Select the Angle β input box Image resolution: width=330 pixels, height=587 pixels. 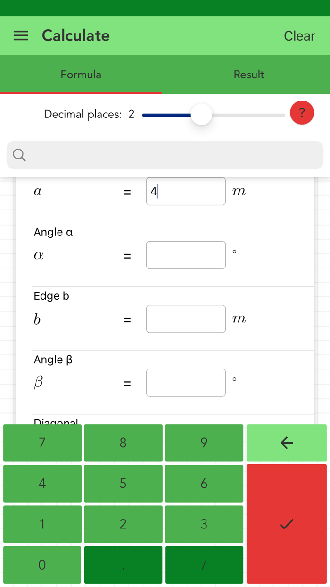coord(186,383)
